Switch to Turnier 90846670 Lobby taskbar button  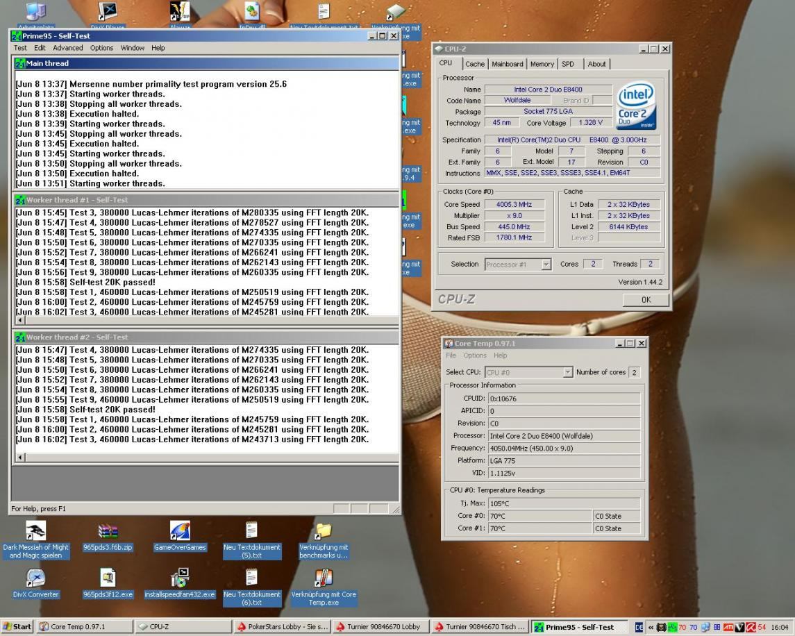pyautogui.click(x=380, y=627)
